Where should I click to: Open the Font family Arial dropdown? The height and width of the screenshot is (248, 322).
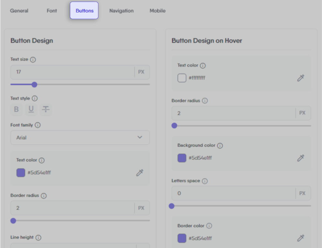80,137
